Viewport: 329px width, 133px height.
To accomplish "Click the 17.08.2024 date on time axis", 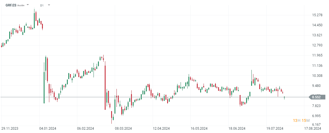I will (312, 129).
